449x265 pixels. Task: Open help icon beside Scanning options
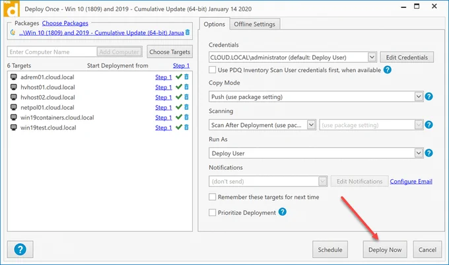pos(429,125)
